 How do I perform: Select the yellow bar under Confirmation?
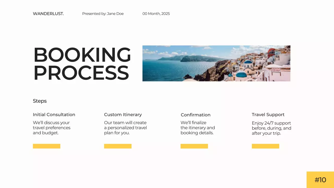click(x=194, y=146)
